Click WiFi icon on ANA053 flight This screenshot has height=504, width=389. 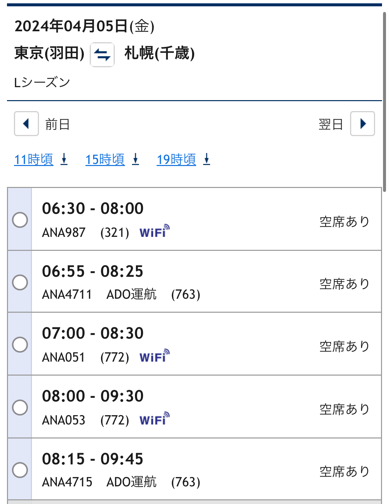(x=155, y=419)
